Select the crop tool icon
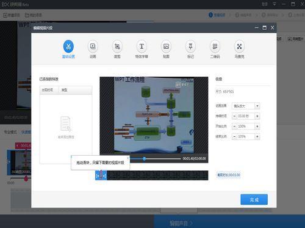This screenshot has height=228, width=305. click(x=117, y=46)
